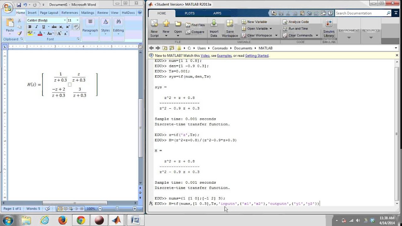Click Analyze Code in MATLAB
The image size is (402, 226).
296,22
